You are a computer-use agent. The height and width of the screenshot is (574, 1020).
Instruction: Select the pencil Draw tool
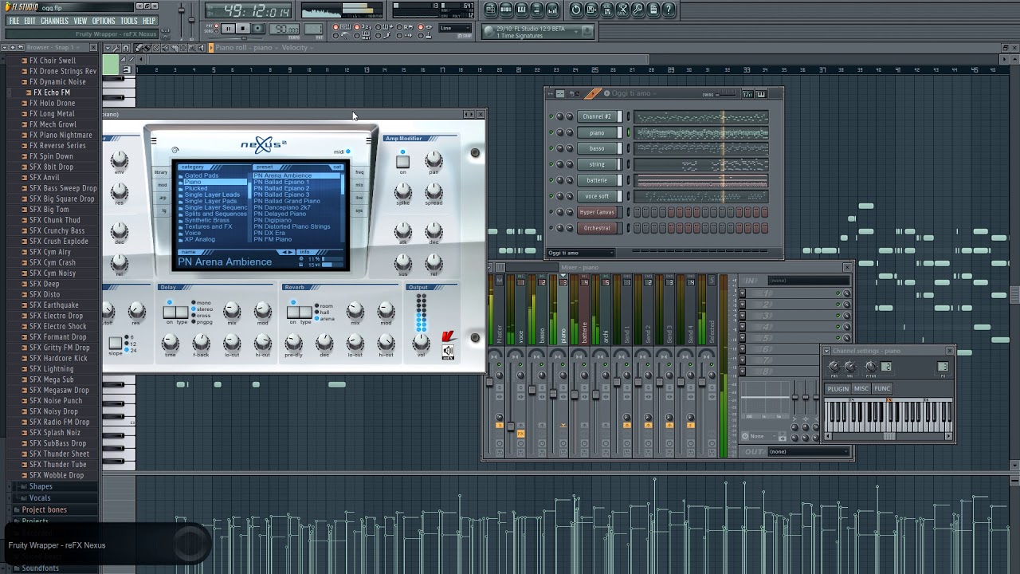[x=139, y=48]
